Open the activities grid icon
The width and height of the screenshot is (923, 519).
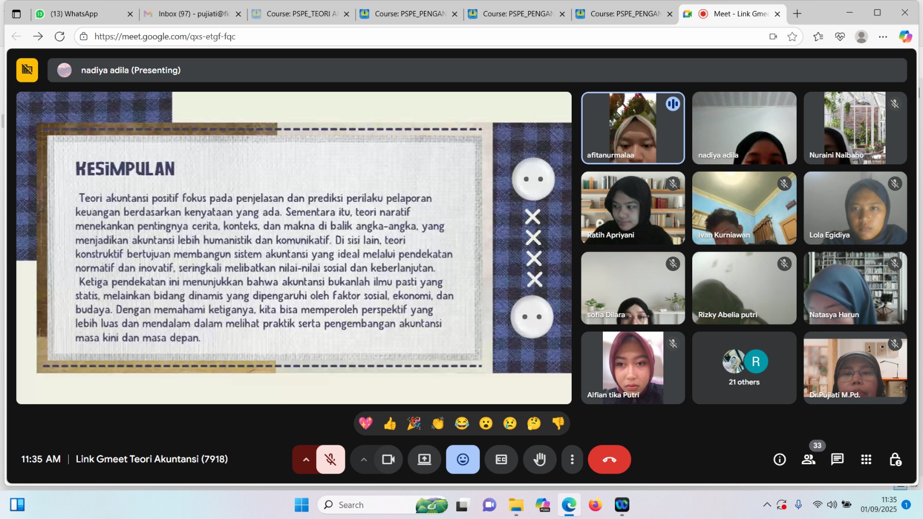[x=866, y=460]
